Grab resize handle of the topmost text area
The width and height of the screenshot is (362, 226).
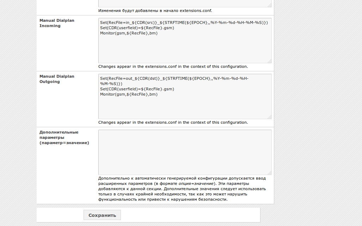click(269, 5)
